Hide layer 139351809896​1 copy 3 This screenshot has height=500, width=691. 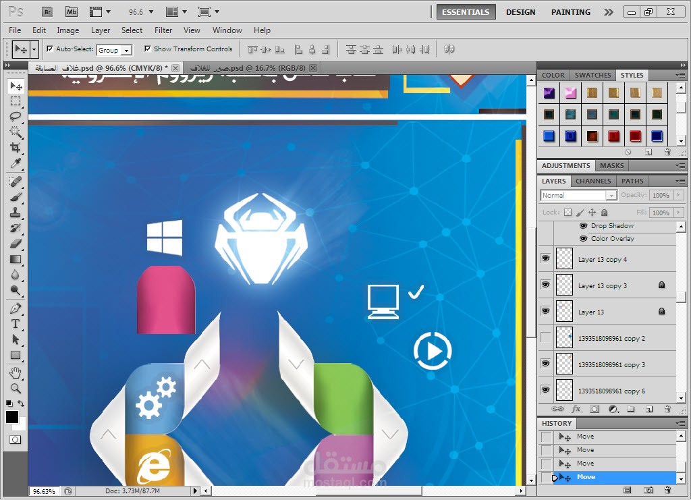545,364
